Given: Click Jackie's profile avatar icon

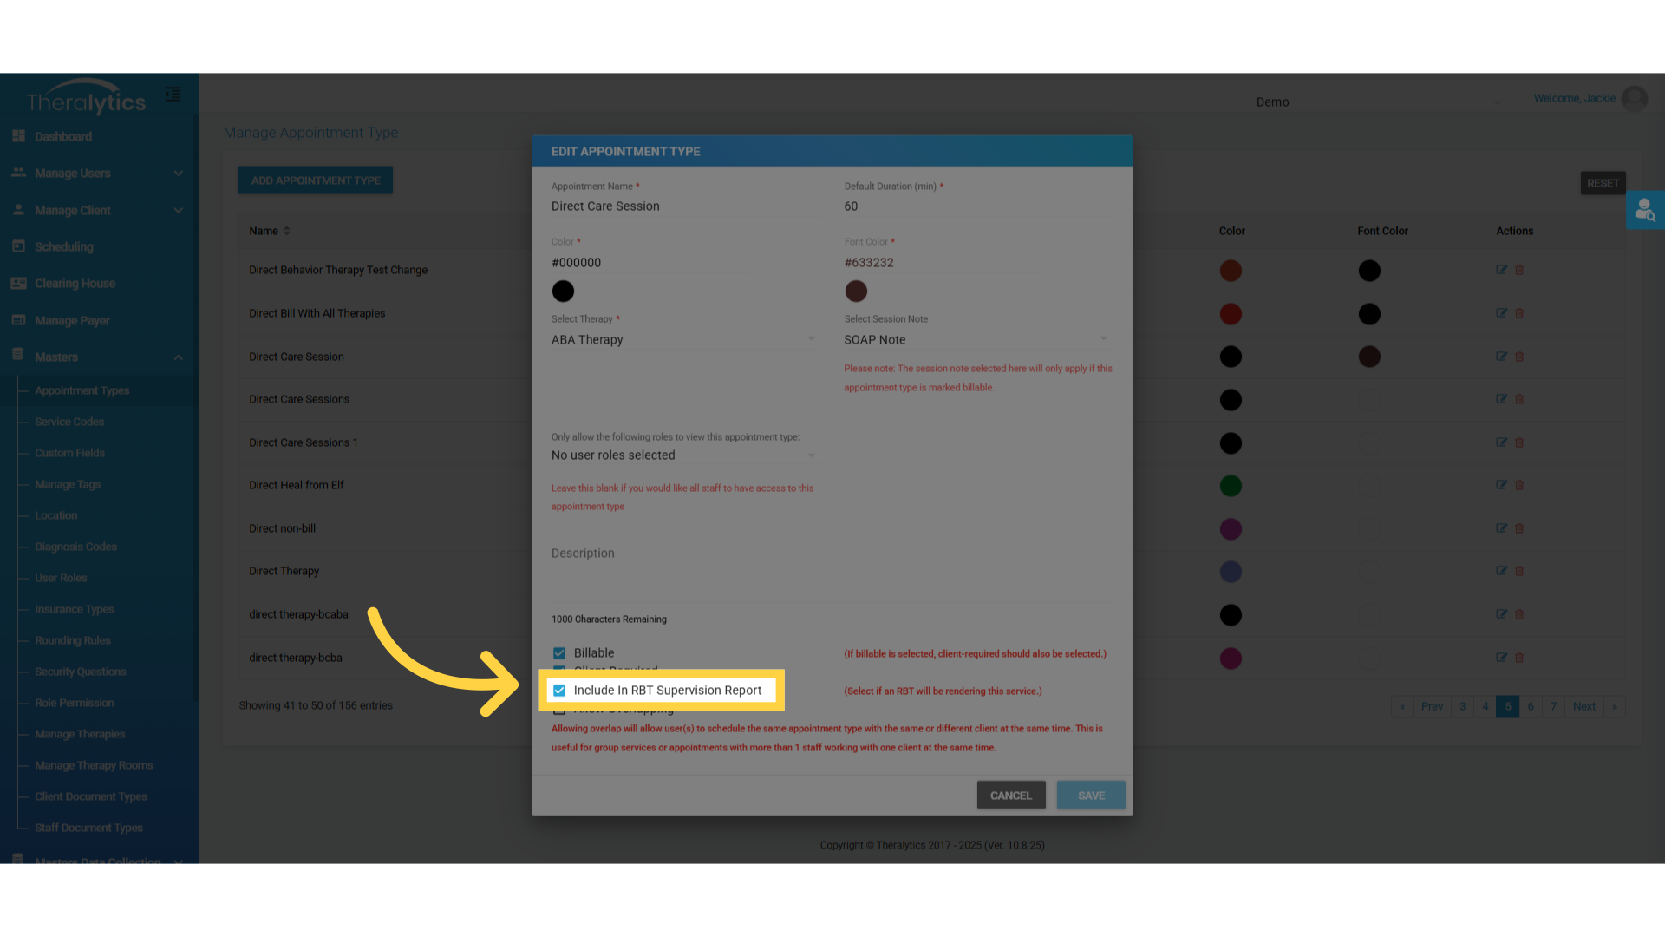Looking at the screenshot, I should 1635,99.
